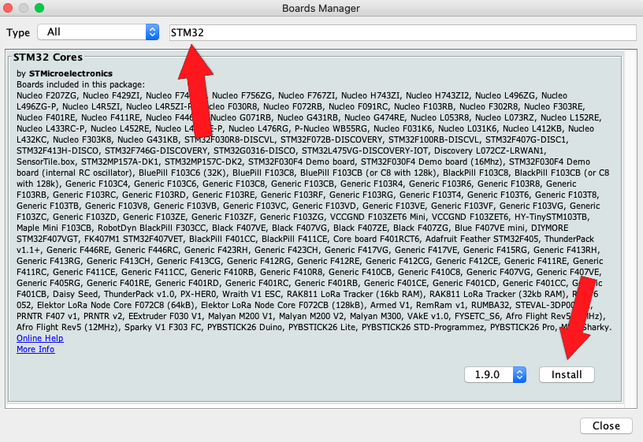
Task: Maximize the window with the green button
Action: (x=39, y=8)
